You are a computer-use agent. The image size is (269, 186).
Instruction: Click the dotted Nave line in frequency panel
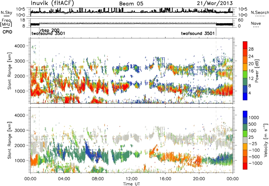(128, 22)
